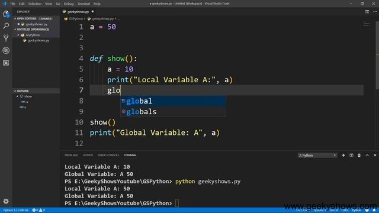Split the terminal panel

coord(351,155)
